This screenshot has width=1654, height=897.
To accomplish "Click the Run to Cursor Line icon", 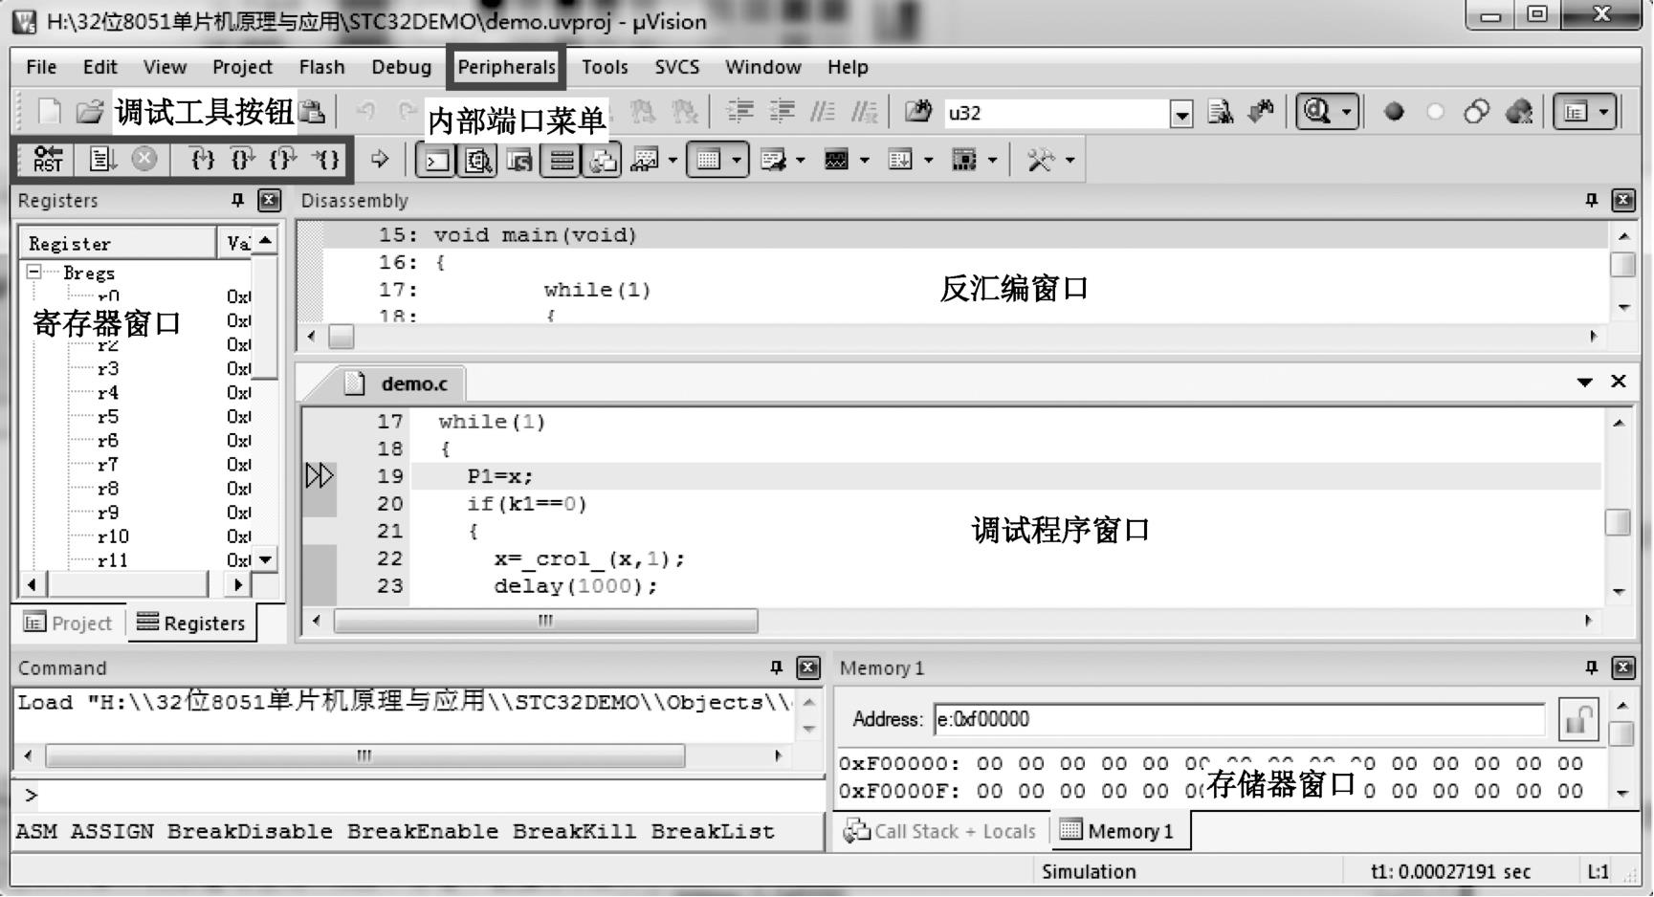I will pyautogui.click(x=326, y=160).
